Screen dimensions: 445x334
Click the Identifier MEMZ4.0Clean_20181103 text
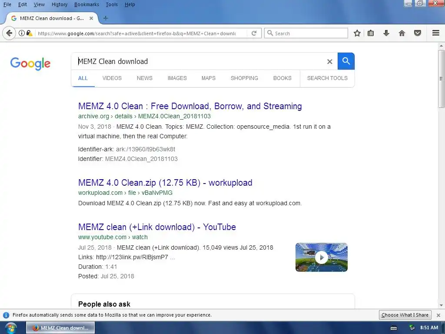point(128,159)
